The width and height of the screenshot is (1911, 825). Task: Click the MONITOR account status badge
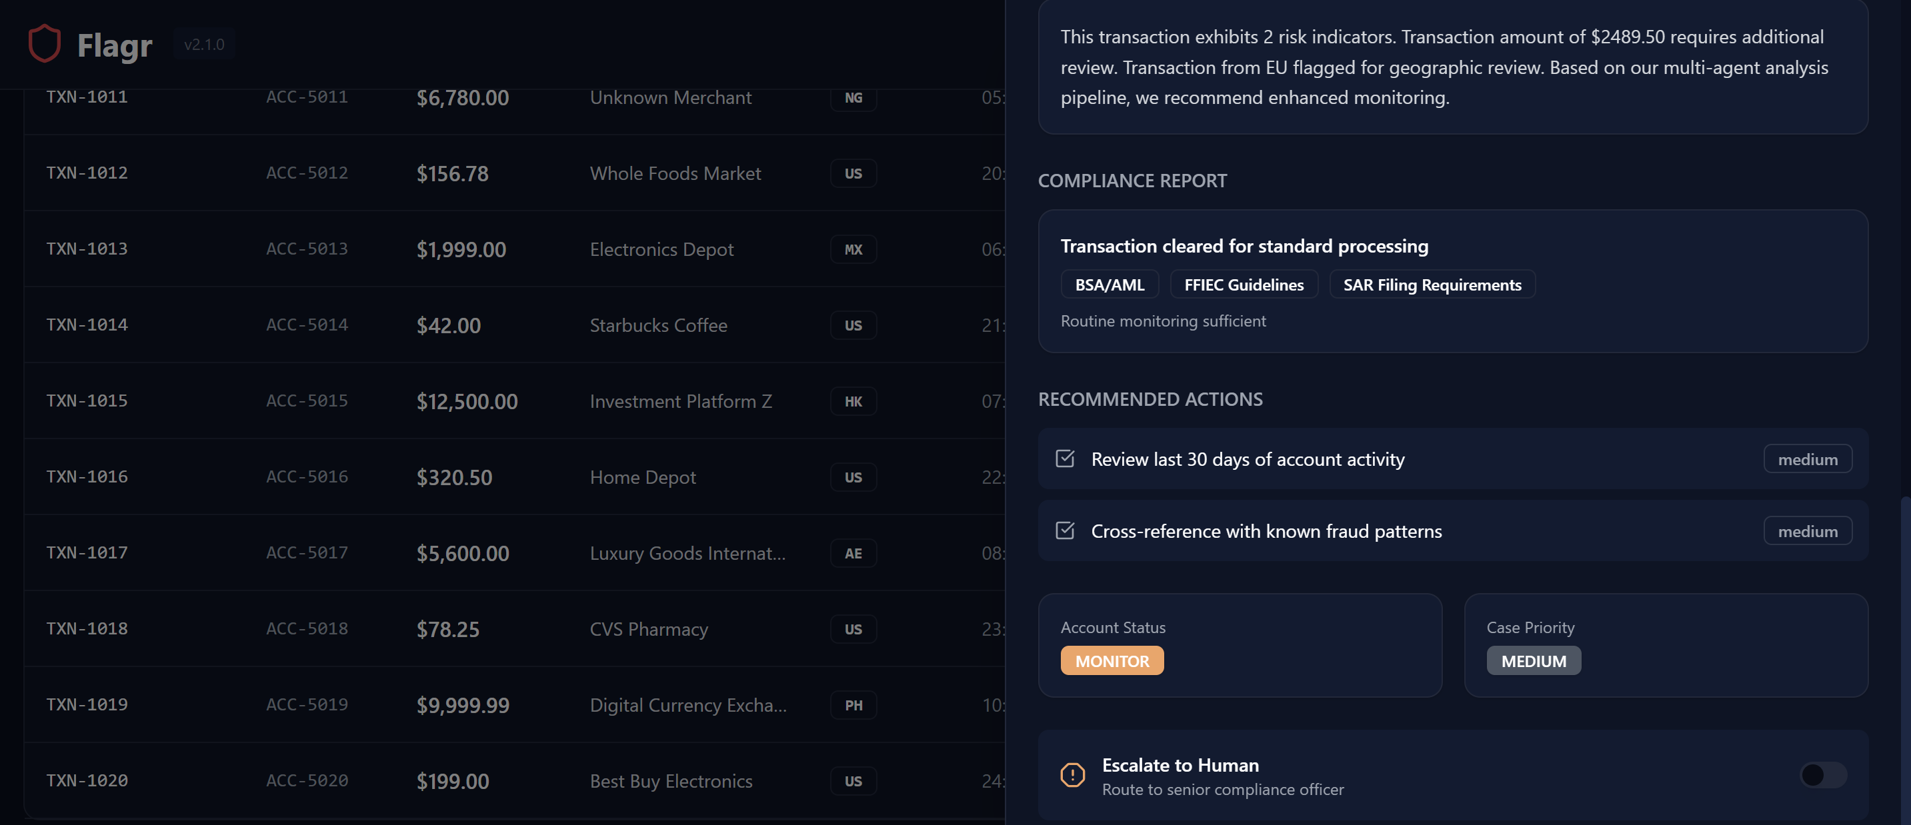point(1112,660)
